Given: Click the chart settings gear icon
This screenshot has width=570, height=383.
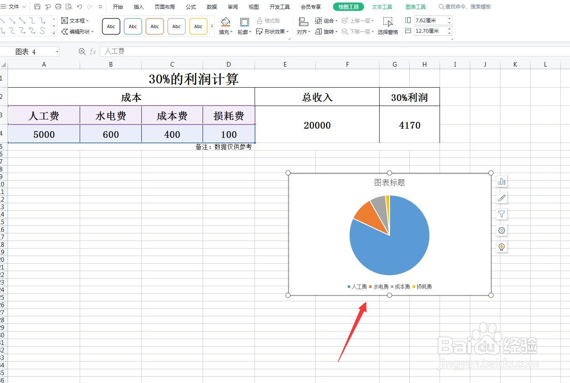Looking at the screenshot, I should tap(502, 230).
